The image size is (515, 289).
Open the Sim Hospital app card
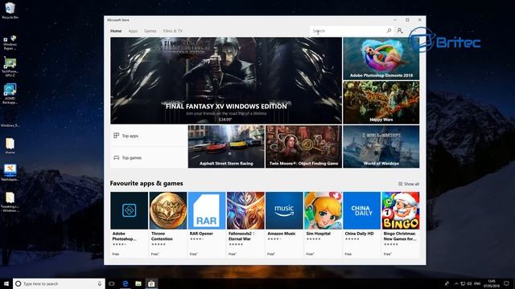(323, 225)
